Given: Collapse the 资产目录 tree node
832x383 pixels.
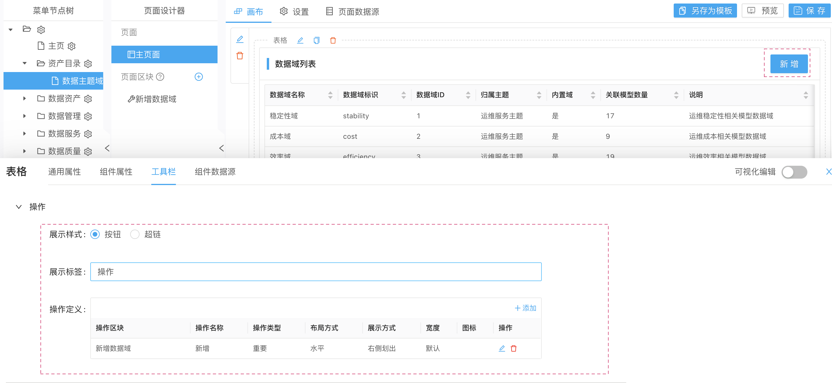Looking at the screenshot, I should pos(25,63).
